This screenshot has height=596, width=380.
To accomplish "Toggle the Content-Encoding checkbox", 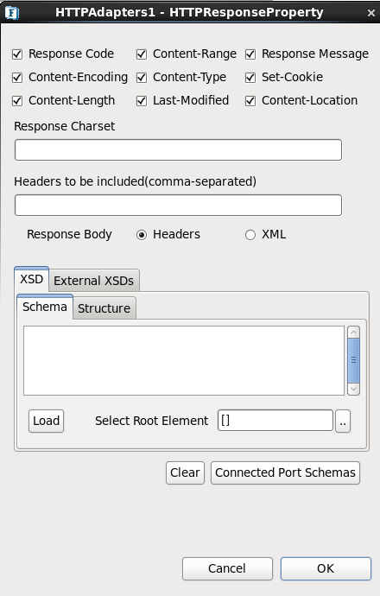I will coord(17,78).
